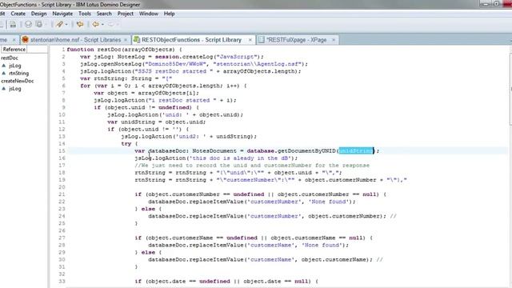Open the Project menu
This screenshot has width=512, height=288.
[x=126, y=14]
